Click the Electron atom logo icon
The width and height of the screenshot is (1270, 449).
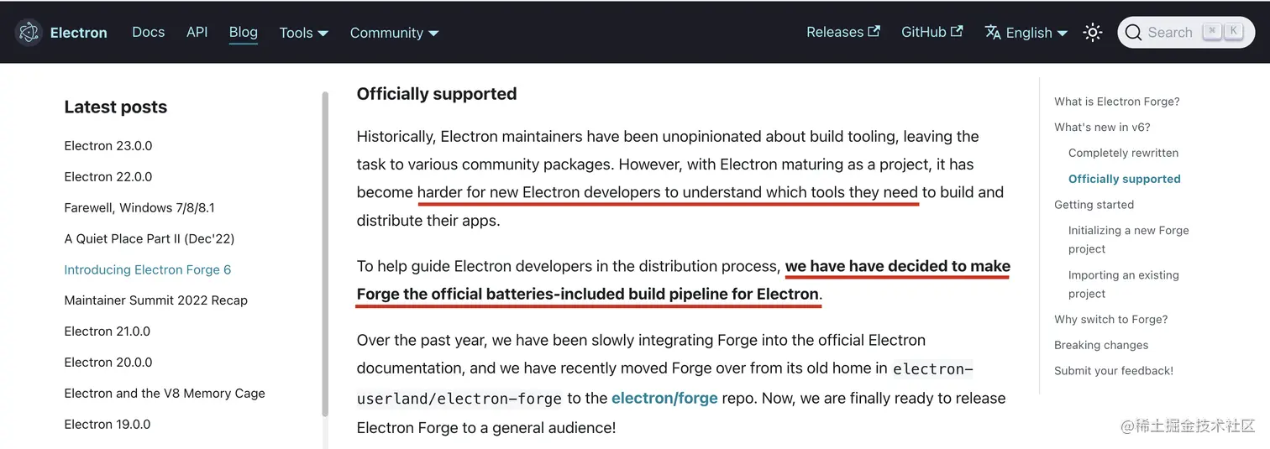[29, 33]
